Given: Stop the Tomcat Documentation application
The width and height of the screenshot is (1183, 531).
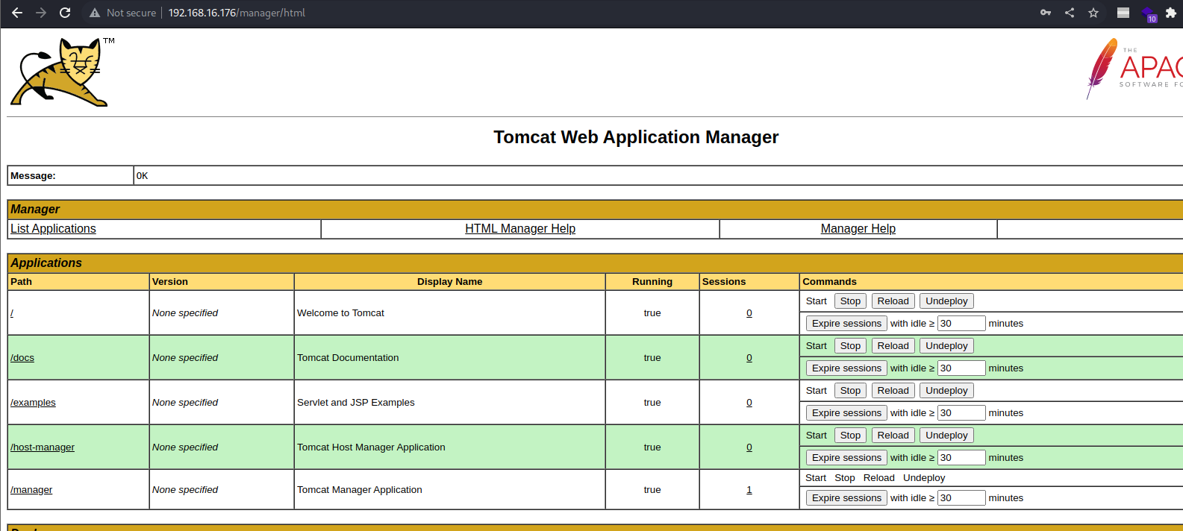Looking at the screenshot, I should 850,346.
